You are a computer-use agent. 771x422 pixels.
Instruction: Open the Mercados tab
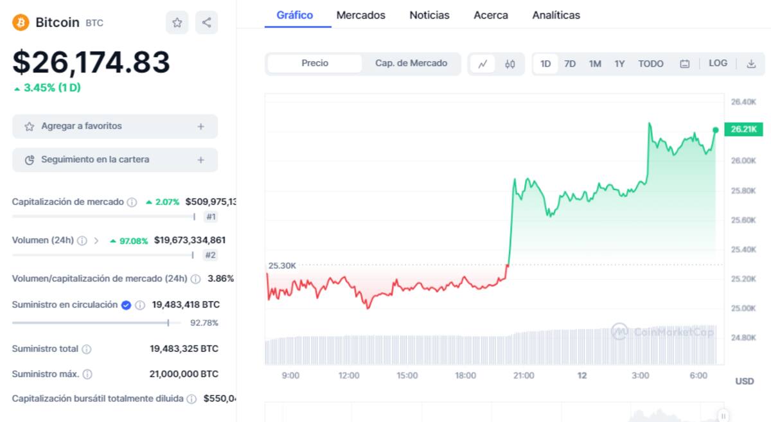pyautogui.click(x=360, y=15)
